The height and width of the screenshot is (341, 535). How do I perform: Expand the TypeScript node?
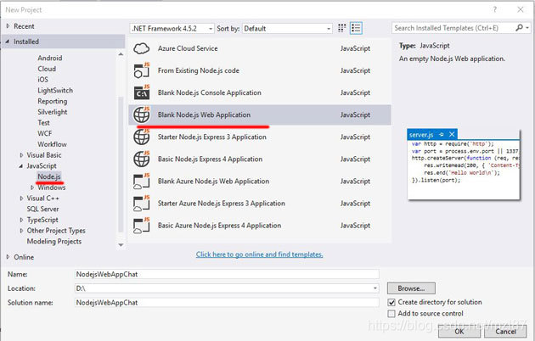(x=21, y=220)
